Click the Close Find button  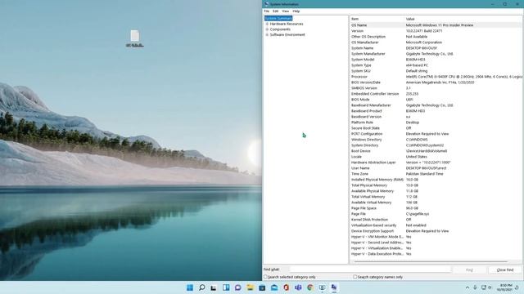(505, 269)
